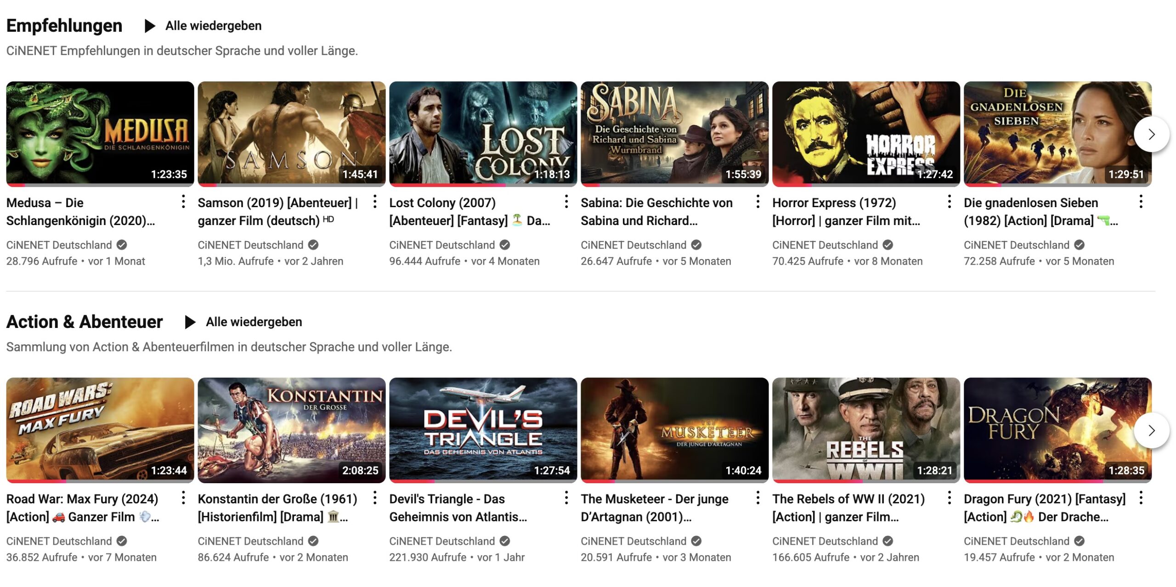Click title The Musketeer - Der junge D'Artagnan
This screenshot has height=587, width=1176.
click(655, 508)
